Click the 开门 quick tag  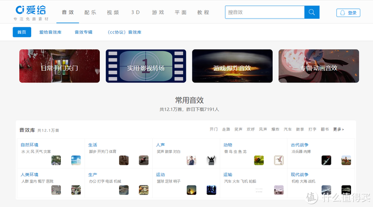point(213,129)
